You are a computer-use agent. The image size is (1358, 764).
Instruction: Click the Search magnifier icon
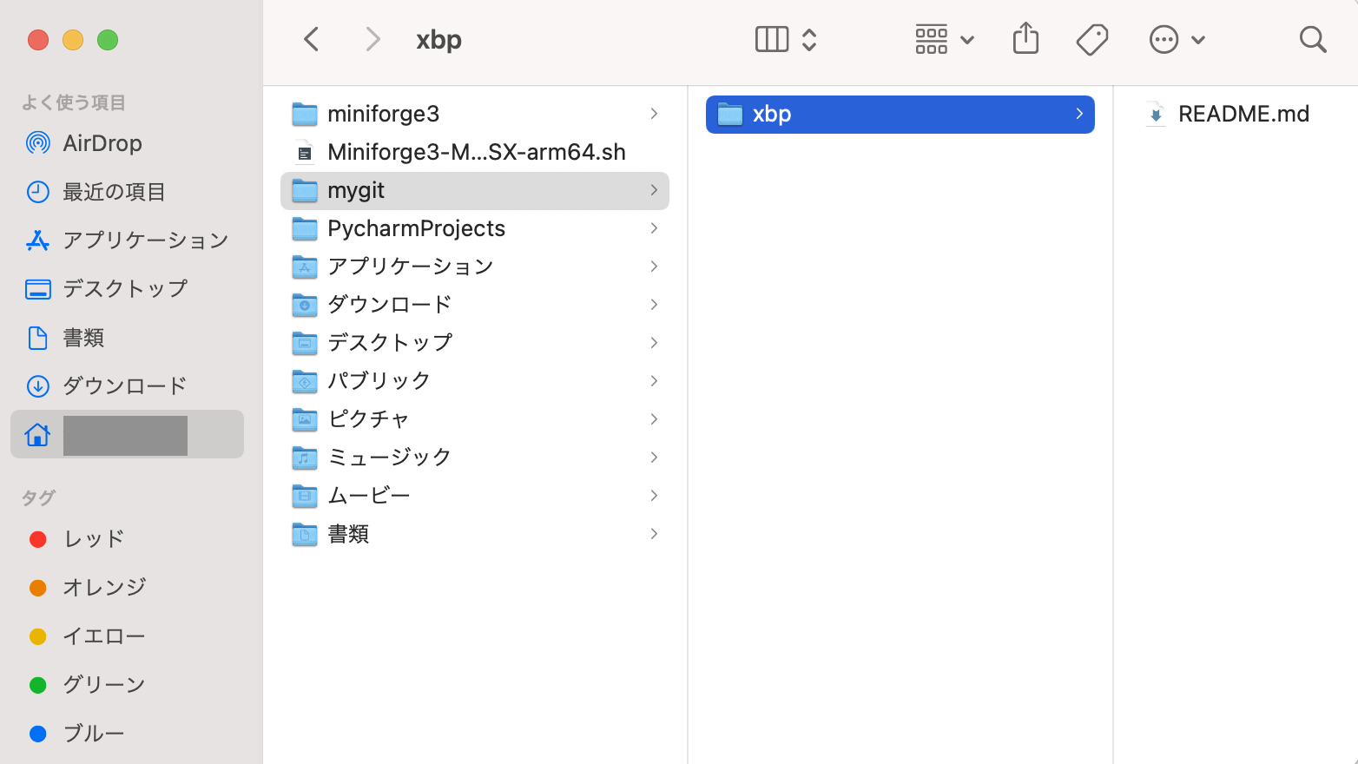pos(1312,39)
